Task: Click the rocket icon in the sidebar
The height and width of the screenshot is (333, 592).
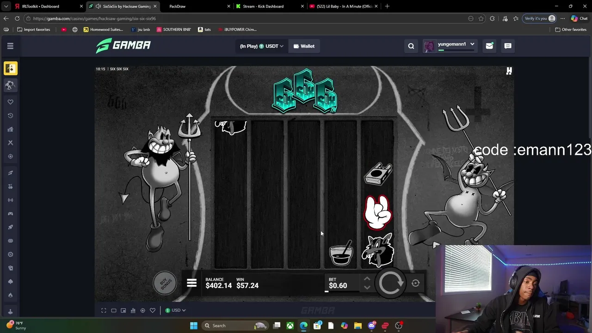Action: tap(10, 227)
